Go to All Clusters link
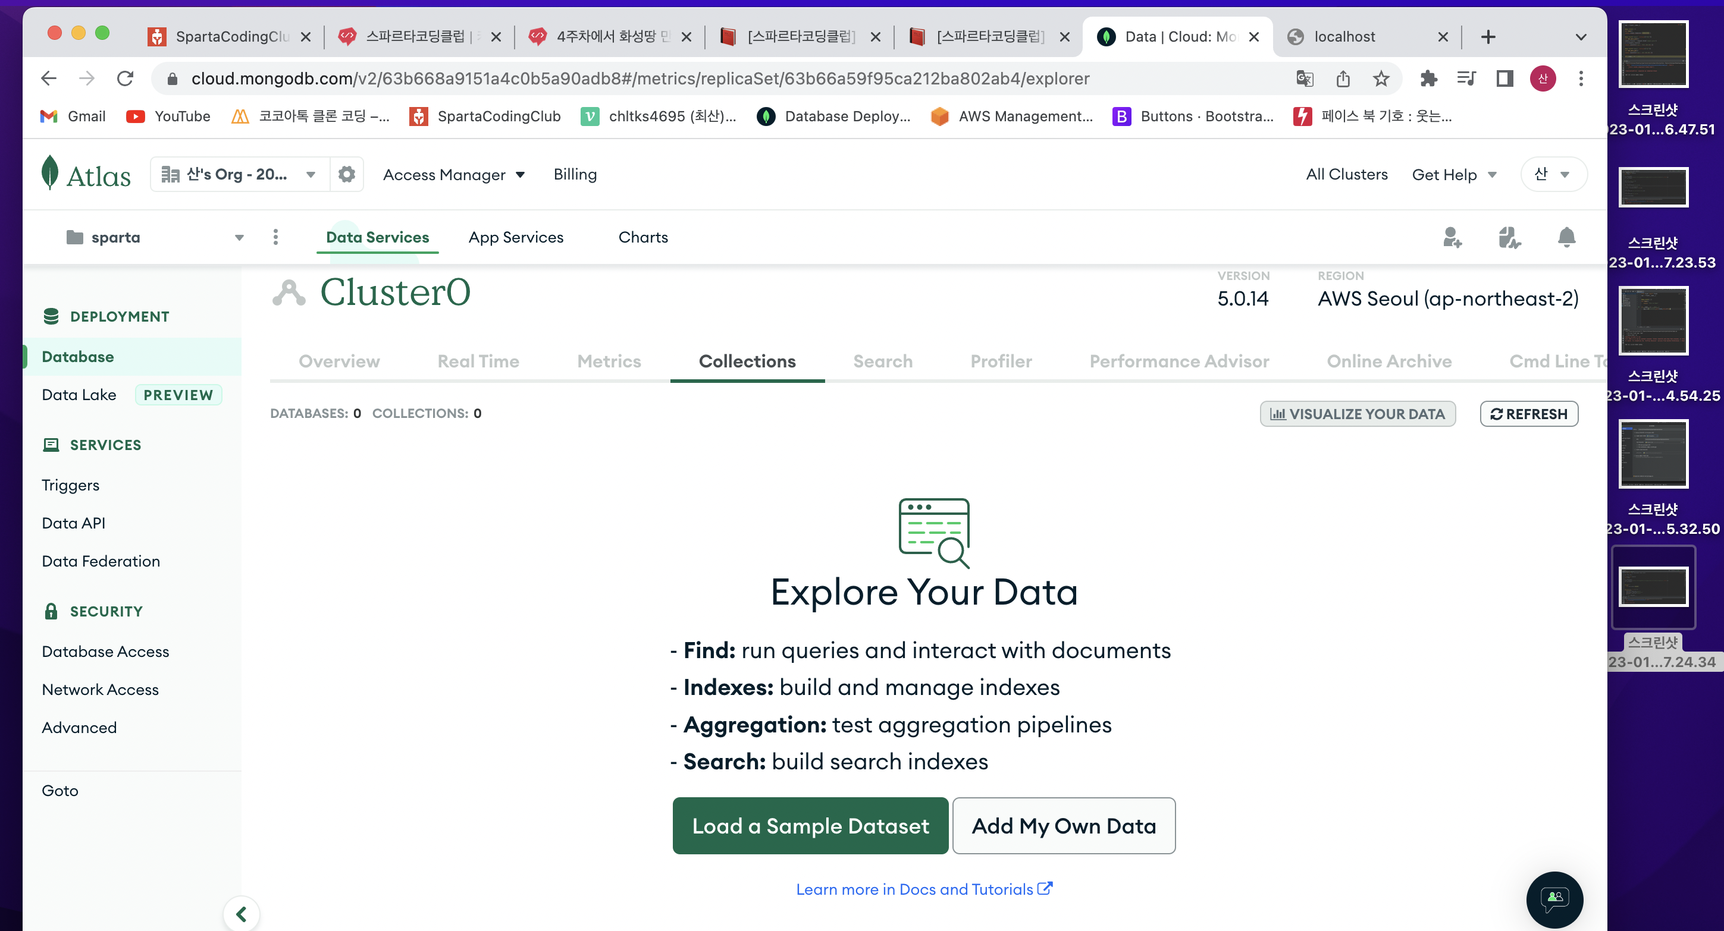This screenshot has width=1724, height=931. (x=1347, y=175)
